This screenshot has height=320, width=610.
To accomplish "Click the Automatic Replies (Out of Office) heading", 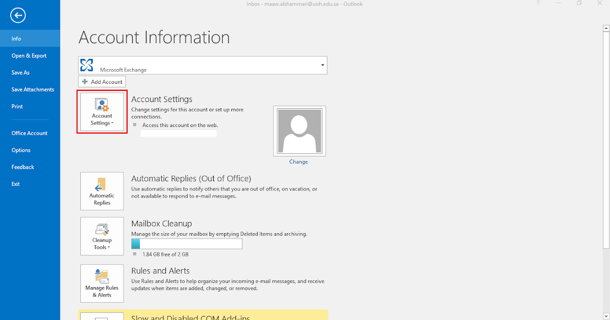I will (x=191, y=179).
